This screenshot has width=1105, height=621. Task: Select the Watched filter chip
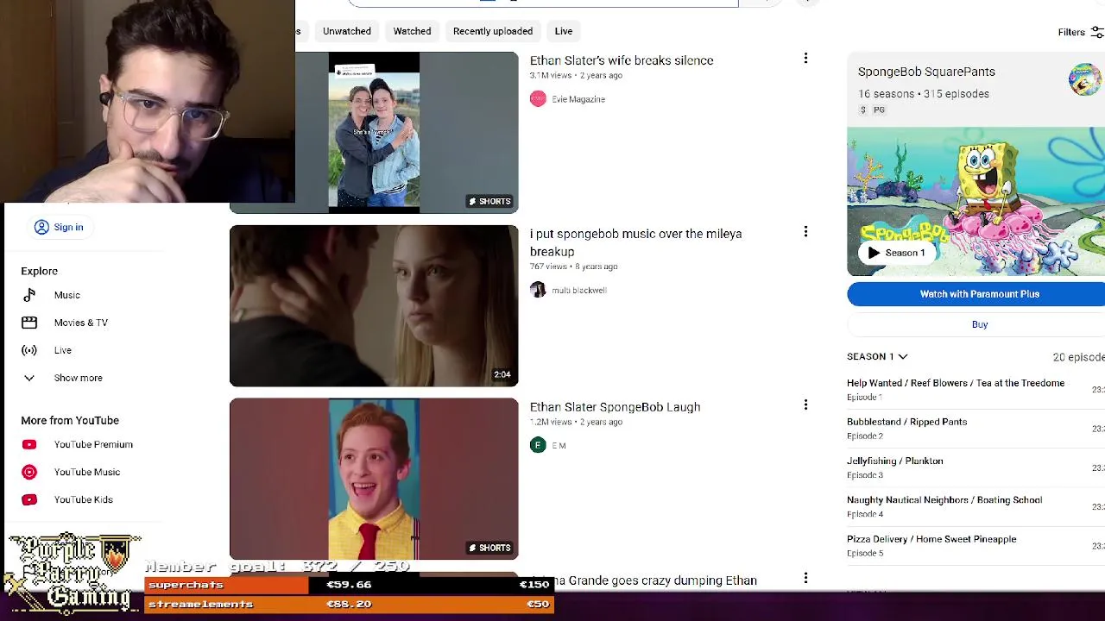click(412, 31)
